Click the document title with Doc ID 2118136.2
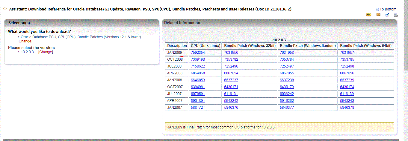The width and height of the screenshot is (408, 141). click(x=150, y=9)
